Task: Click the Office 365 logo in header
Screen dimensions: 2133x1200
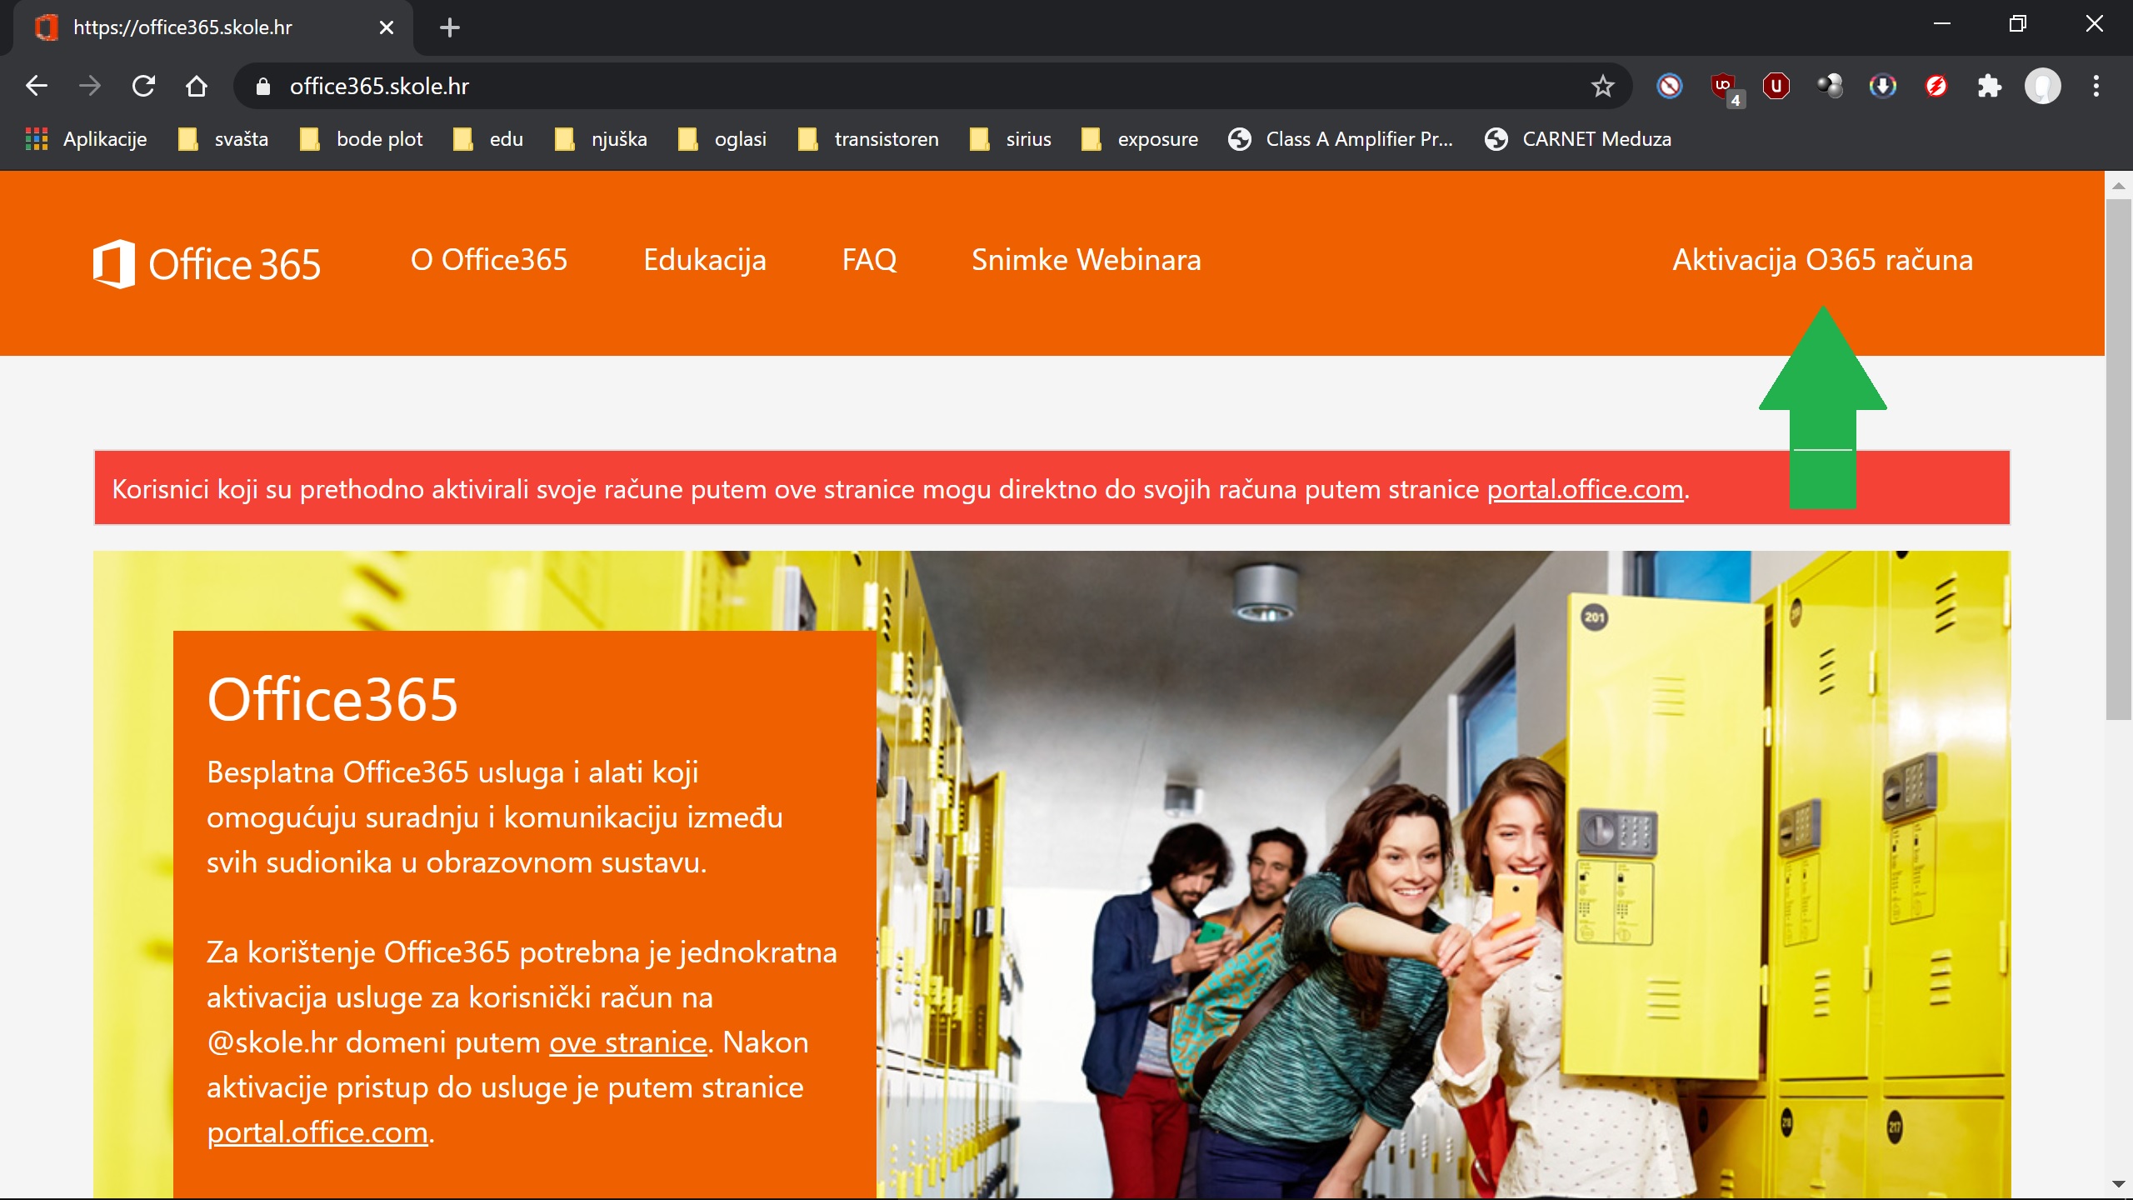Action: 207,264
